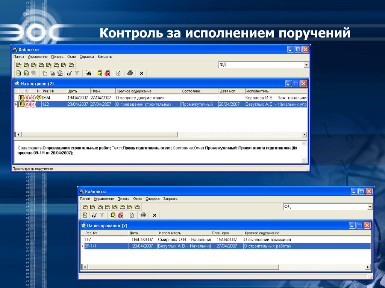Viewport: 385px width, 288px height.
Task: Select row 'О запросе документации'
Action: pyautogui.click(x=161, y=98)
